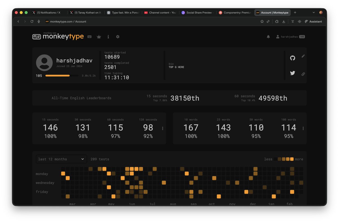Edit profile with the pencil icon

pyautogui.click(x=303, y=56)
